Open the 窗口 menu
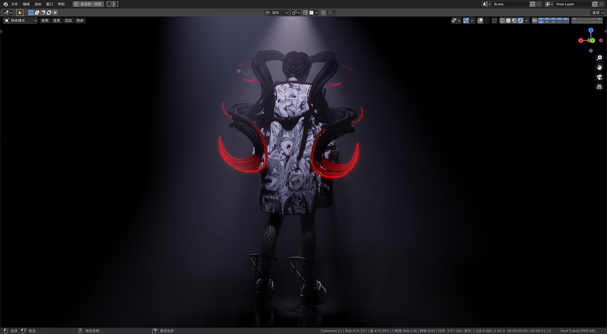Screen dimensions: 607x334 click(50, 4)
